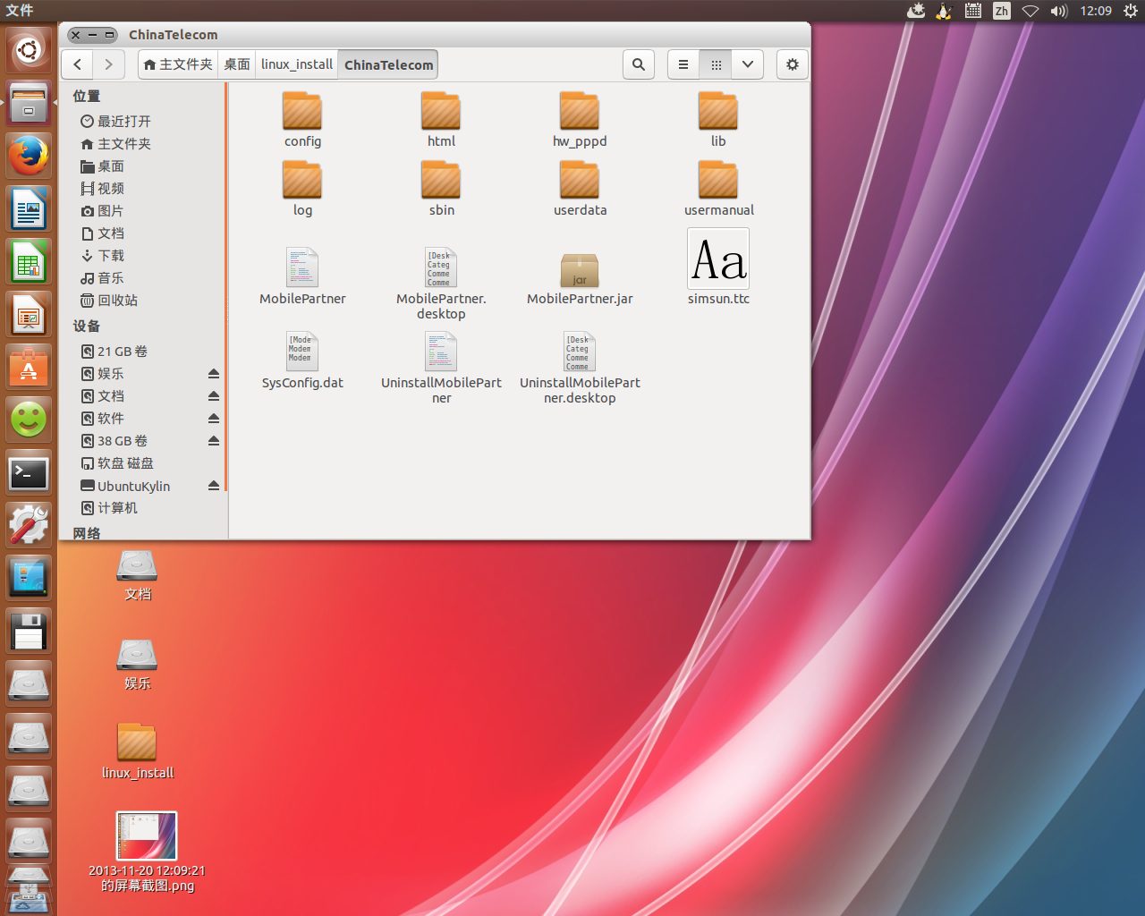Go forward to next folder
Image resolution: width=1145 pixels, height=916 pixels.
point(108,64)
